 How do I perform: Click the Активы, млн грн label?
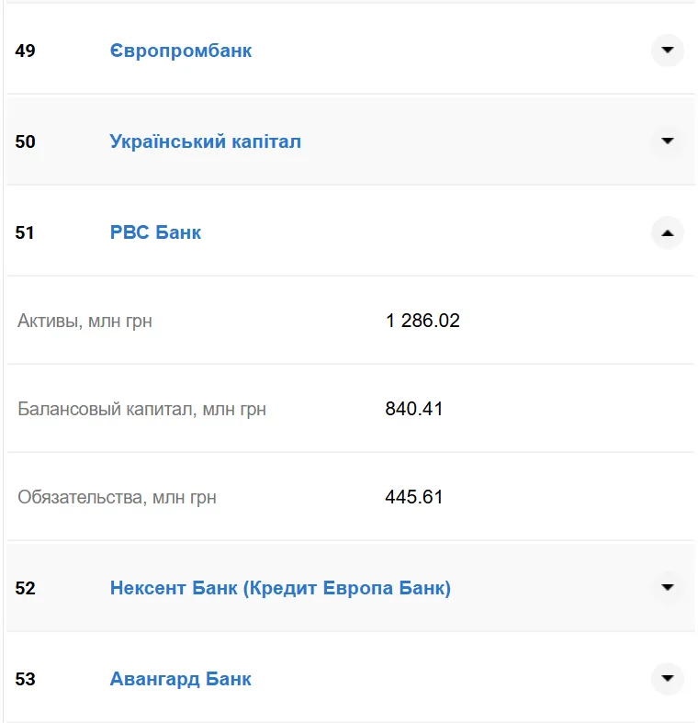coord(85,321)
